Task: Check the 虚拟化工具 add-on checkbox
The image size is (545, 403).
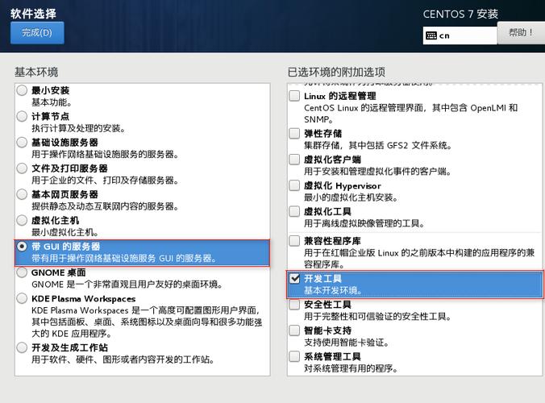Action: pos(294,211)
